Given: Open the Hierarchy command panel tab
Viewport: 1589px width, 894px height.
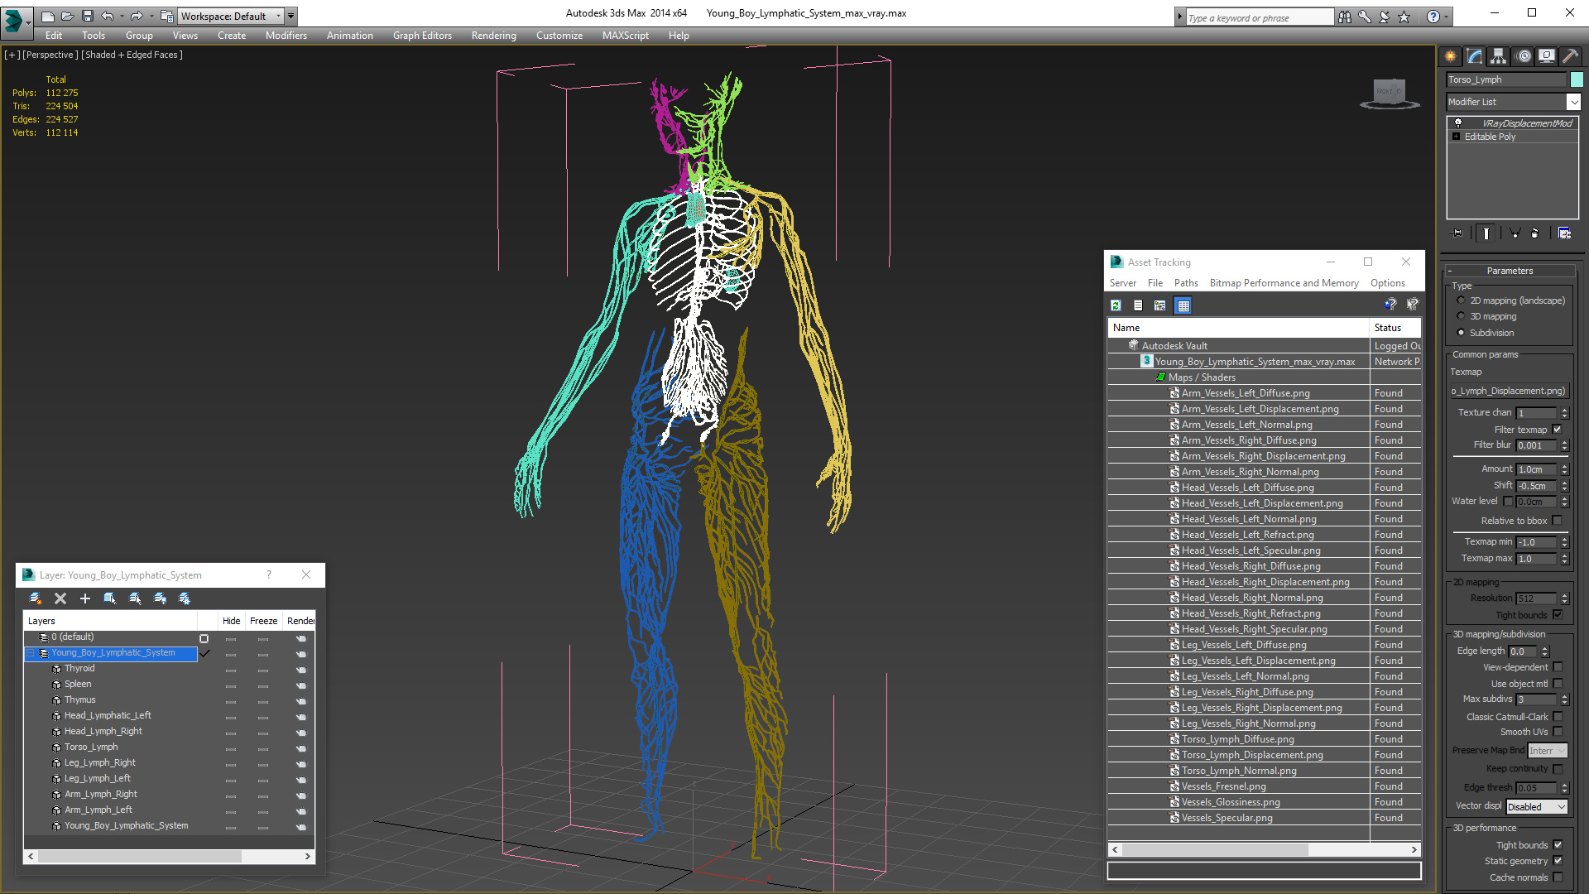Looking at the screenshot, I should tap(1499, 56).
